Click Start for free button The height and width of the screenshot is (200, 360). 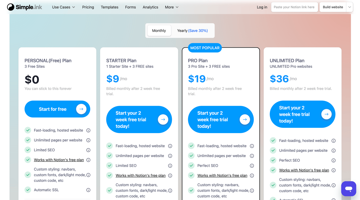[57, 109]
